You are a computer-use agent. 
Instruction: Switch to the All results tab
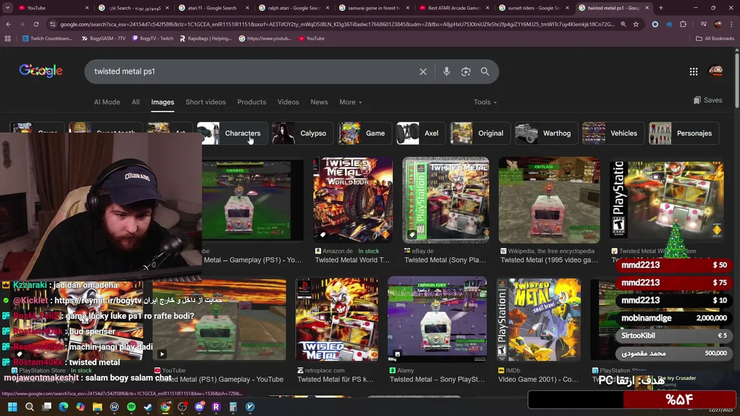coord(135,102)
